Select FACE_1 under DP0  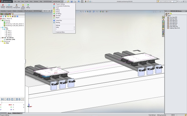pos(10,31)
